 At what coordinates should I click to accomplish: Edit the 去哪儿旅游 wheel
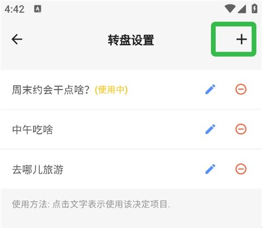[210, 169]
